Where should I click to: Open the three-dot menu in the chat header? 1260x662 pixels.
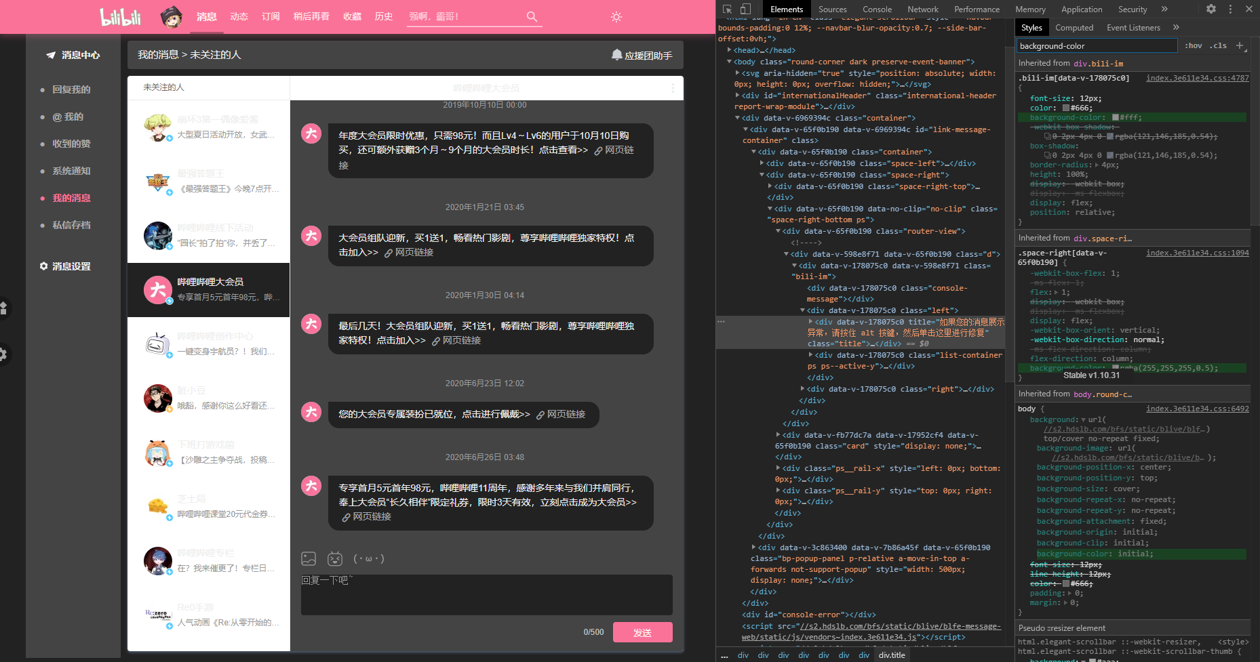[673, 88]
